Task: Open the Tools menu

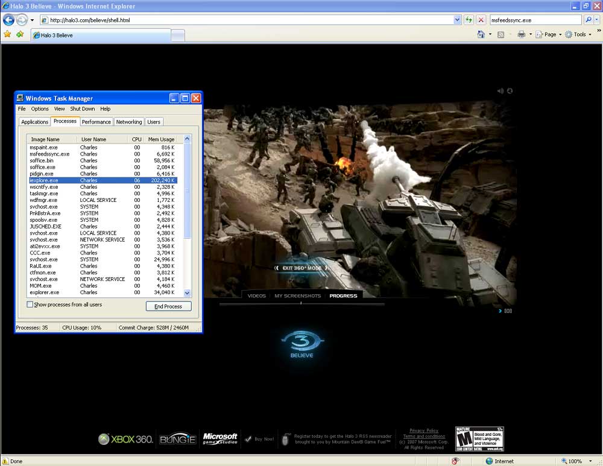Action: tap(578, 34)
